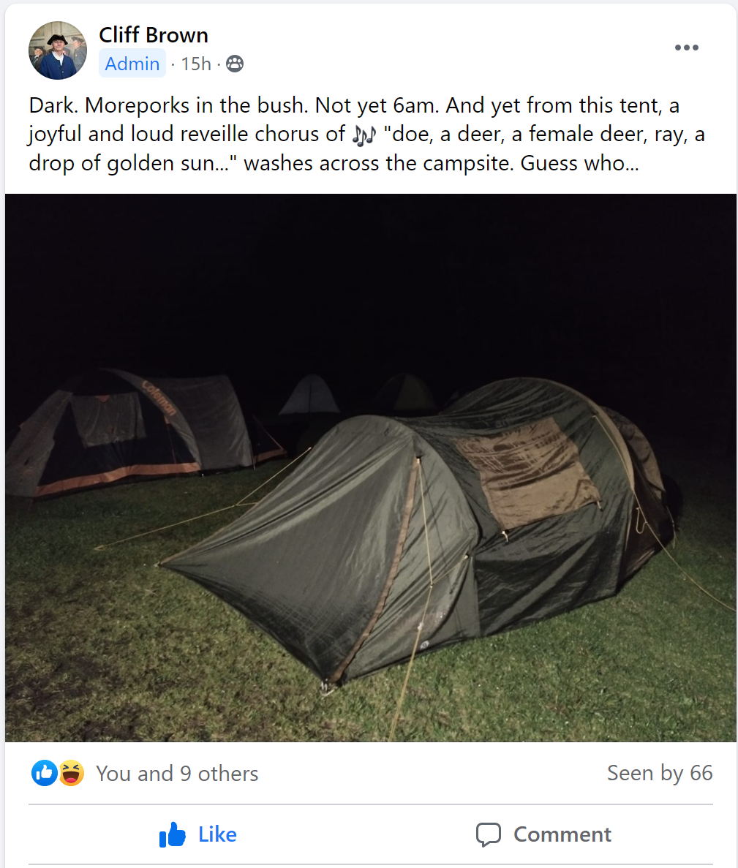Image resolution: width=738 pixels, height=868 pixels.
Task: View who is in 'Seen by 66'
Action: [660, 773]
